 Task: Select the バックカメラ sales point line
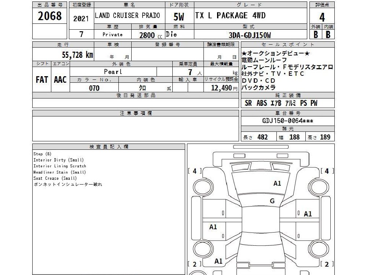point(258,88)
